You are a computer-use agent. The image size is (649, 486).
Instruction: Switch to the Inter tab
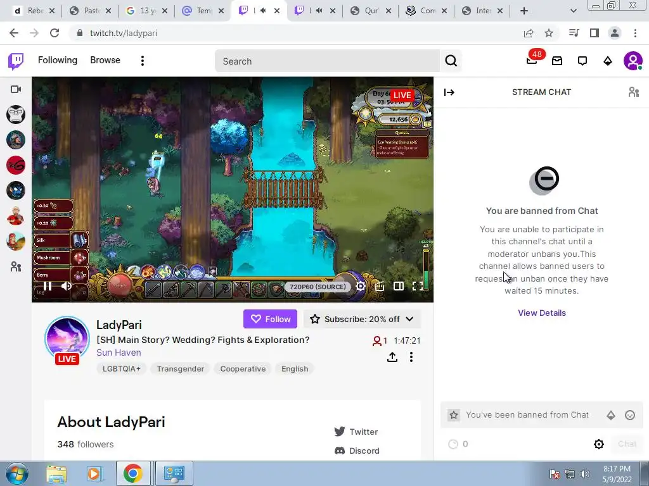482,11
